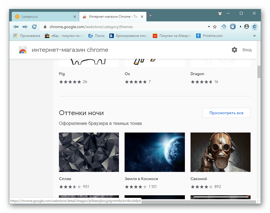Expand the toolbar overflow arrow
270x213 pixels.
(241, 27)
